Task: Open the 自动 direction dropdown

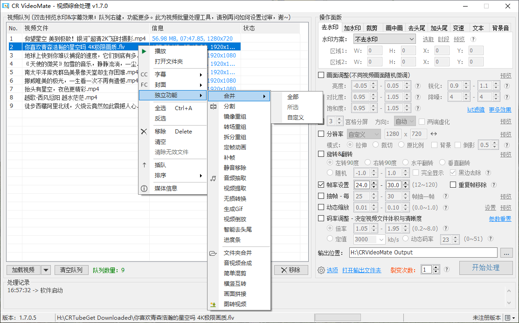Action: 405,120
